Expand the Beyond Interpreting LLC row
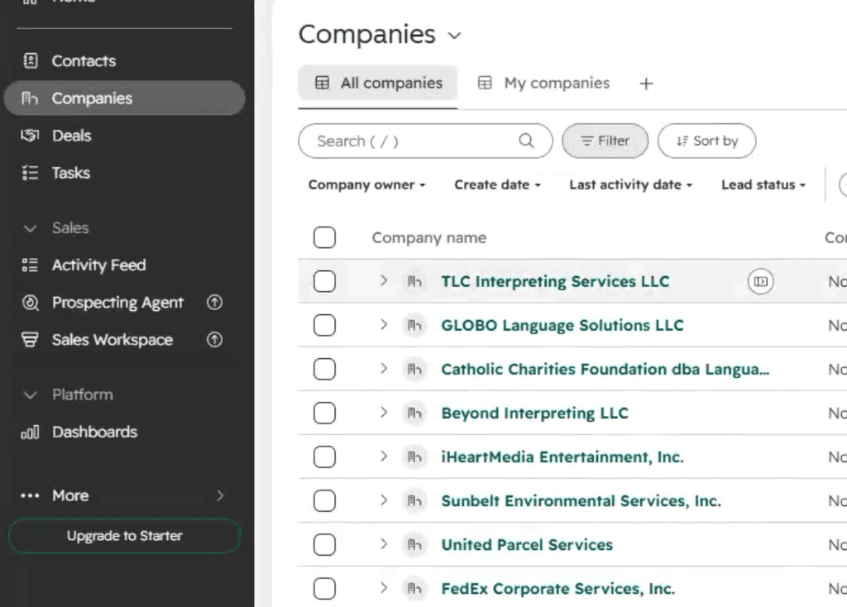 pyautogui.click(x=384, y=412)
